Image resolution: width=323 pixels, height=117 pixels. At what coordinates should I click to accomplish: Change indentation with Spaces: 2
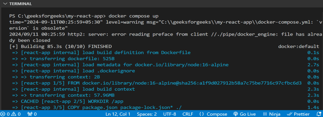(147, 114)
